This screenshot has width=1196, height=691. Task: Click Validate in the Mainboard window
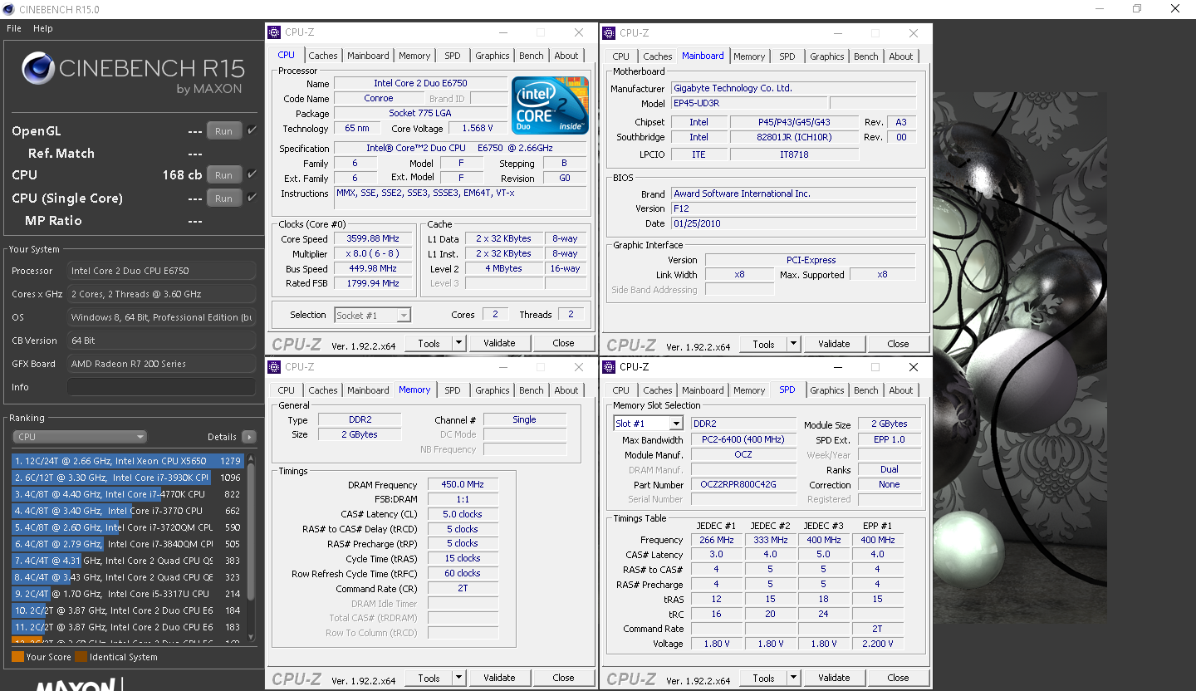coord(834,344)
